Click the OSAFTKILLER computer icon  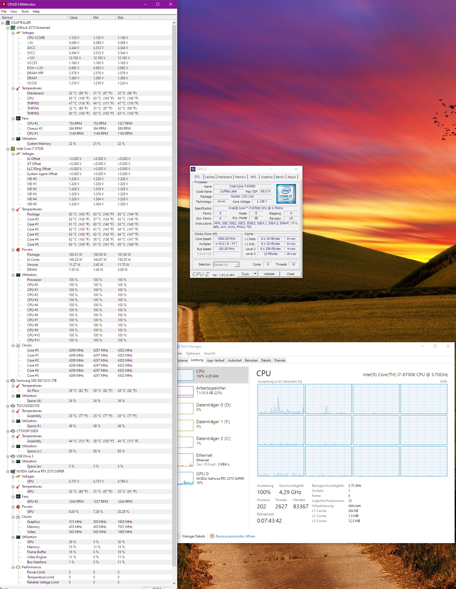pos(8,23)
